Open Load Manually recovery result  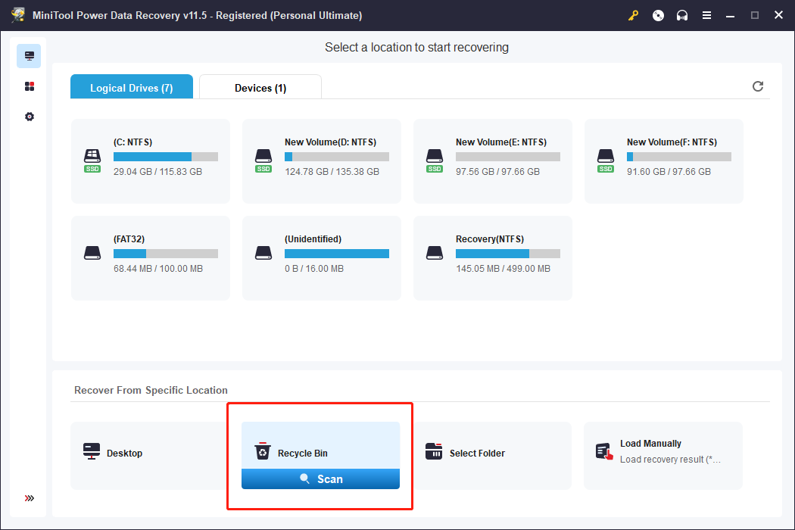(x=663, y=456)
